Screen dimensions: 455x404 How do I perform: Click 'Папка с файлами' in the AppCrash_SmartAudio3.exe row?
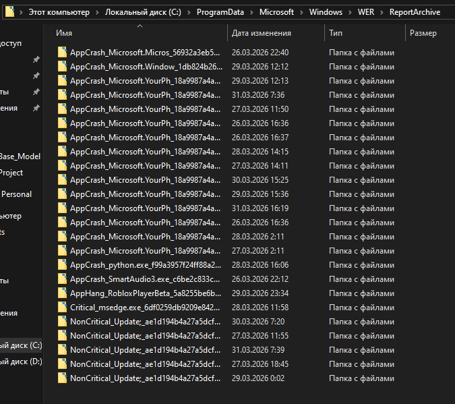(x=361, y=279)
